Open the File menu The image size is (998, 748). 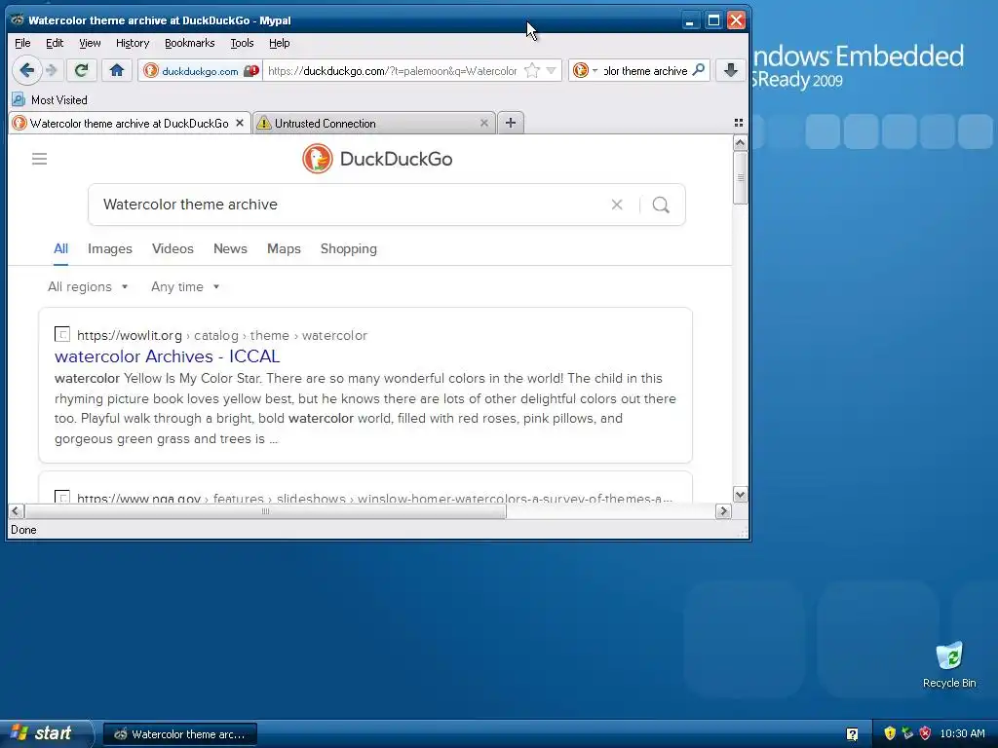click(x=22, y=43)
